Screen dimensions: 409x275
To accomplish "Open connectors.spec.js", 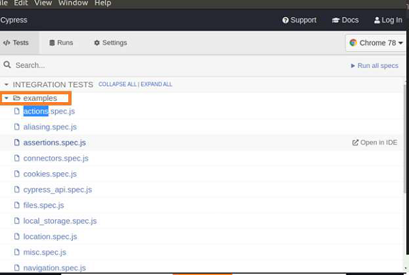I will pyautogui.click(x=56, y=159).
